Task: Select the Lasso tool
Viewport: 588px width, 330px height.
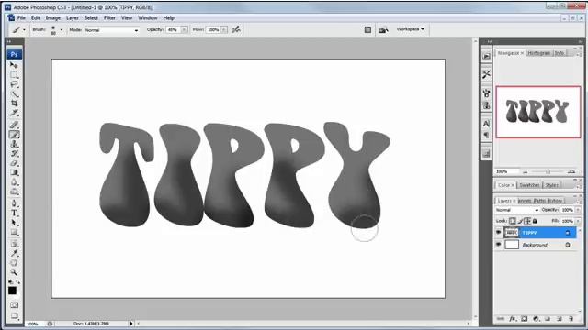Action: 14,83
